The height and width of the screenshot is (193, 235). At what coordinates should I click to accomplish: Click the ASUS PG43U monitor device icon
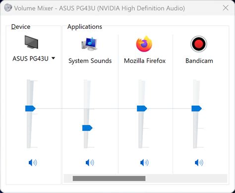[x=31, y=42]
